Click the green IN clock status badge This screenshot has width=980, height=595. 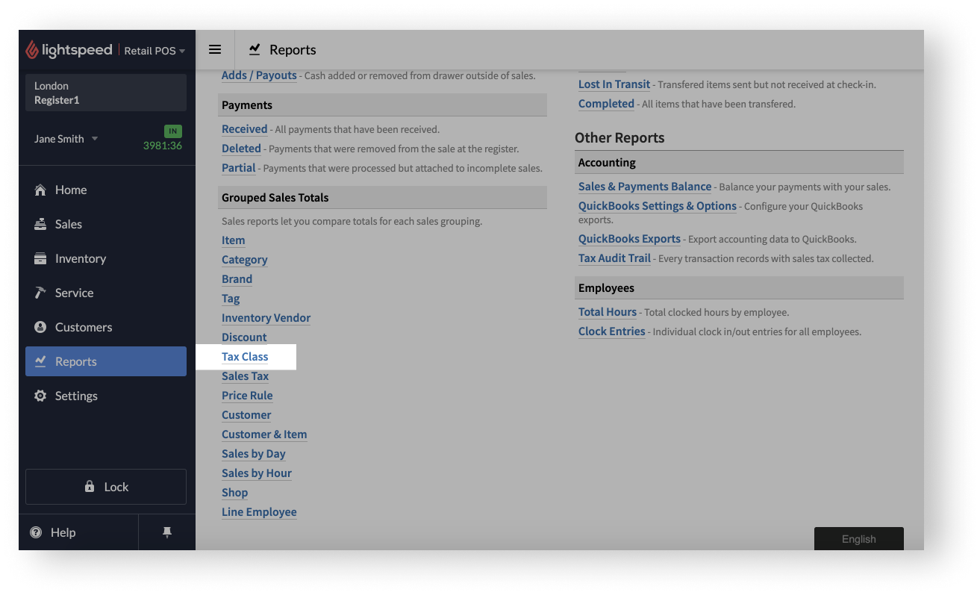coord(172,131)
